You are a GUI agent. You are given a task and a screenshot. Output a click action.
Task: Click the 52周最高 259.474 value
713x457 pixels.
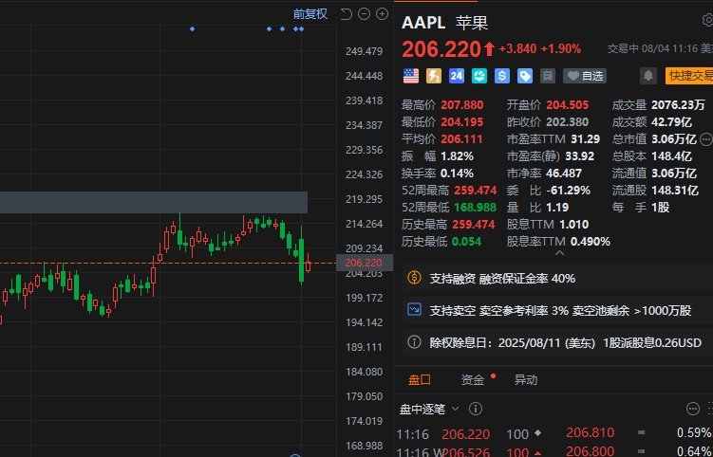(476, 190)
